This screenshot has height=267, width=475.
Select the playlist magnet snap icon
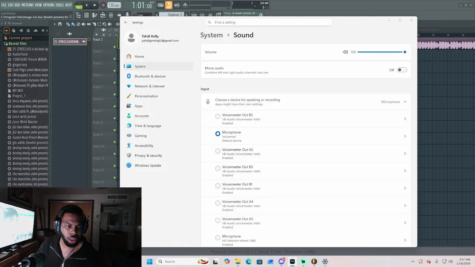pos(60,24)
